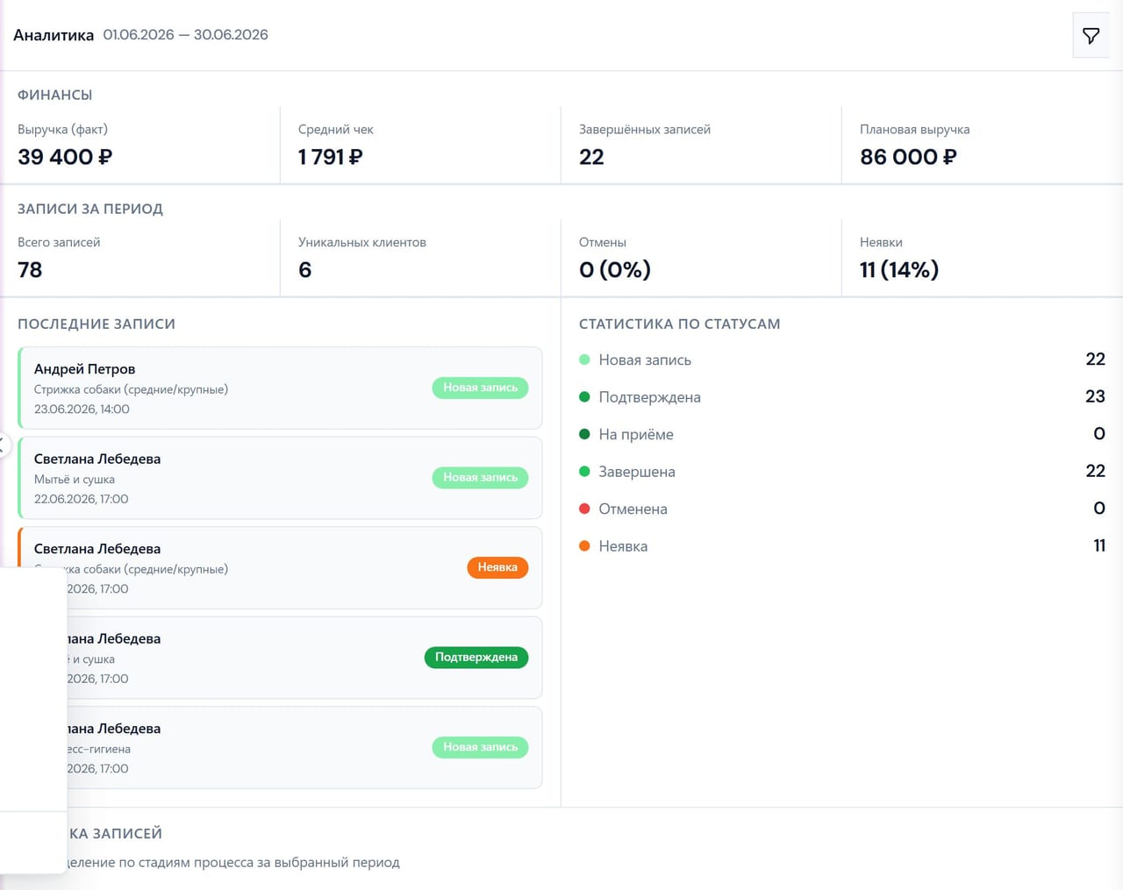Image resolution: width=1123 pixels, height=890 pixels.
Task: Click the date 23.06.2026, 14:00
Action: coord(82,409)
